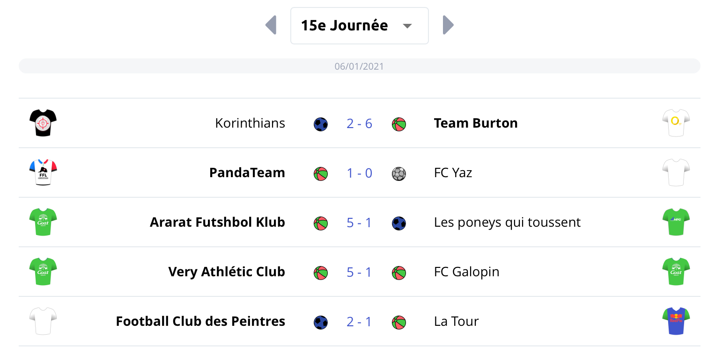Open Football Club des Peintres 2 - 1 score
715x359 pixels.
point(359,322)
